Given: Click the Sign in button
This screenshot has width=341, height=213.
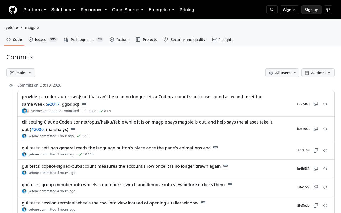Looking at the screenshot, I should pyautogui.click(x=289, y=10).
